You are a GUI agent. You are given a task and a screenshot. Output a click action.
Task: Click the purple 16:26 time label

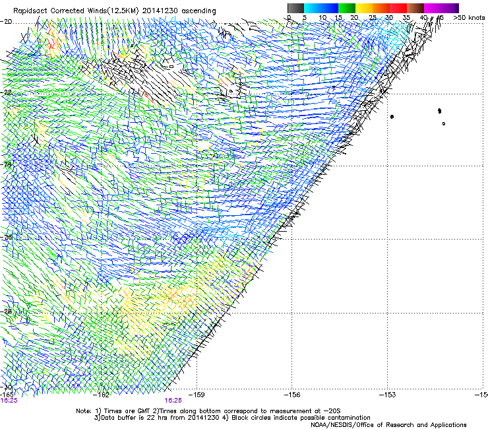[x=173, y=401]
